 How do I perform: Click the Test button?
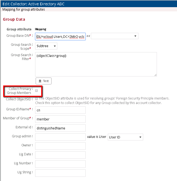[43, 81]
